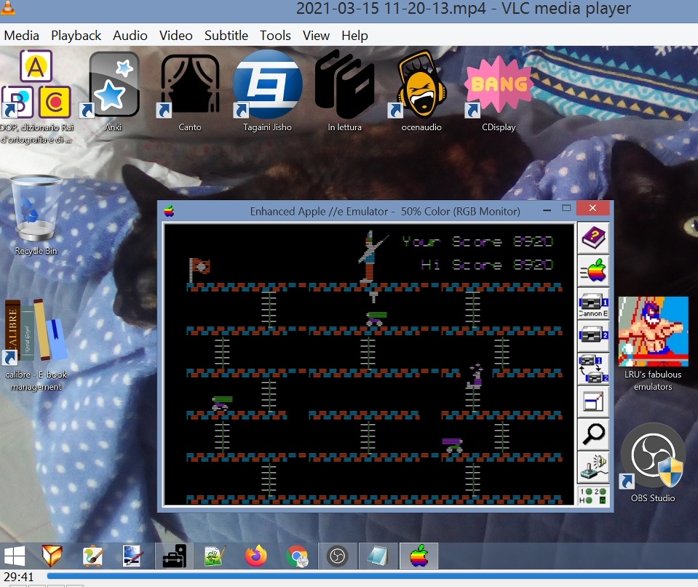Open the Drive 1 disk selector
The width and height of the screenshot is (698, 587).
click(x=593, y=303)
